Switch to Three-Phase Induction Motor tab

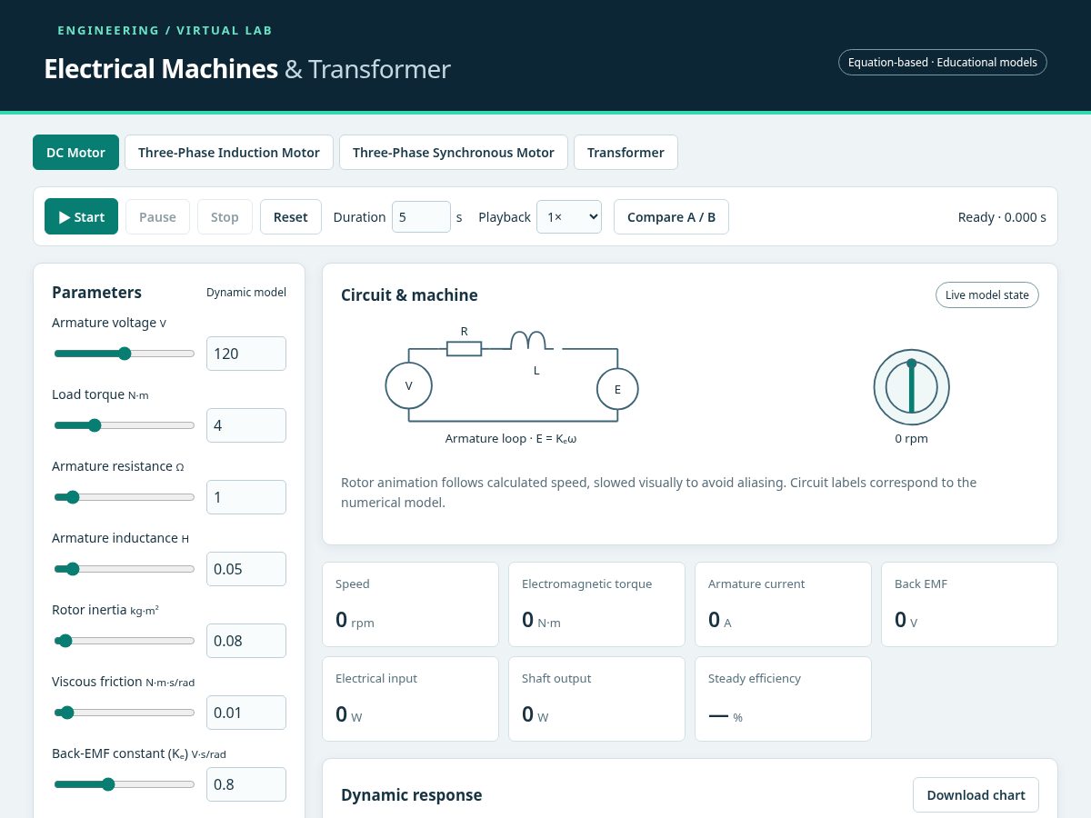pos(229,152)
